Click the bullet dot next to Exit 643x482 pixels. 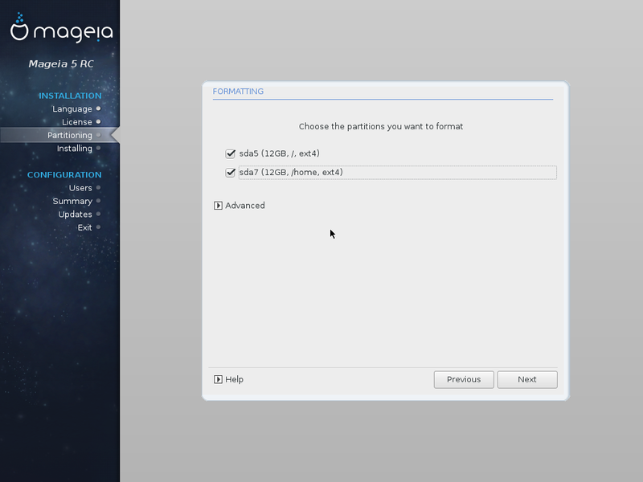[x=98, y=227]
